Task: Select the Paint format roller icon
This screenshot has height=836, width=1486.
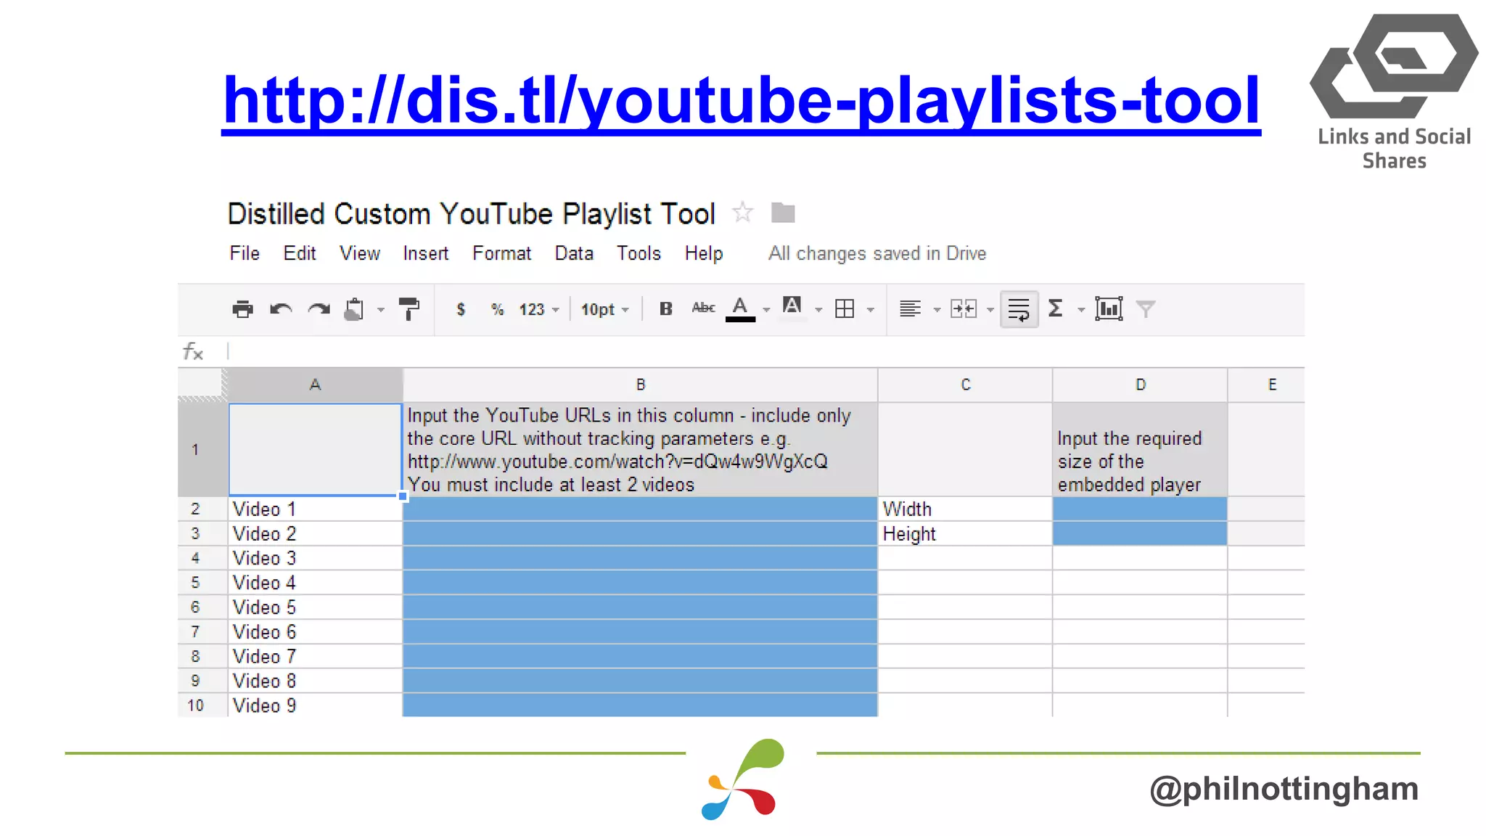Action: pos(409,309)
